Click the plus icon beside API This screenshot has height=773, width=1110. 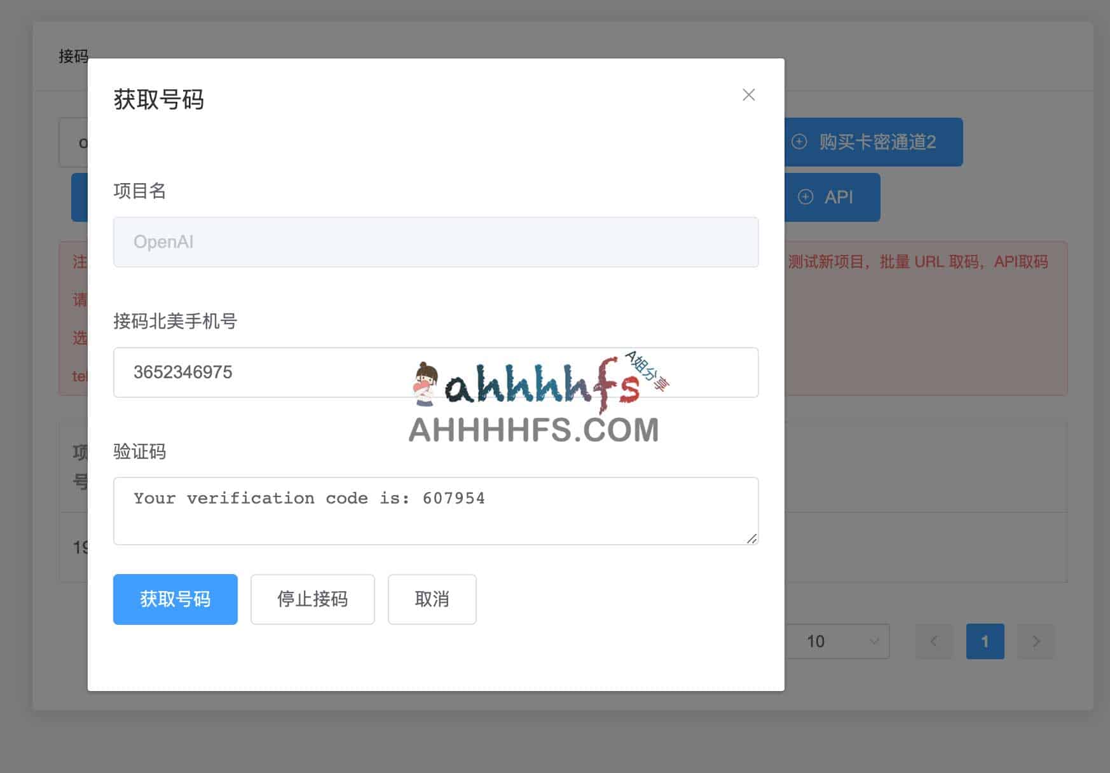coord(805,197)
